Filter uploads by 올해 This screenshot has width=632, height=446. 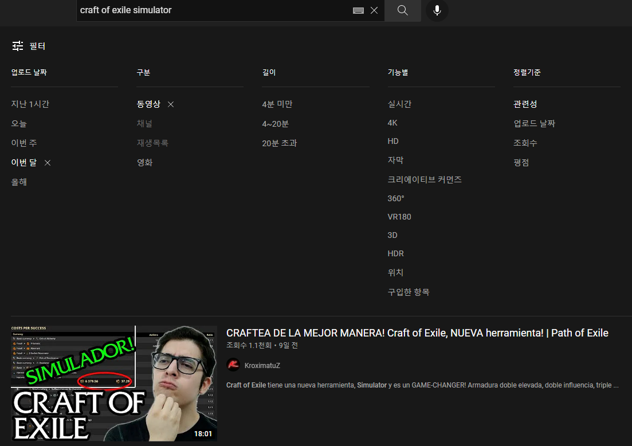click(19, 182)
